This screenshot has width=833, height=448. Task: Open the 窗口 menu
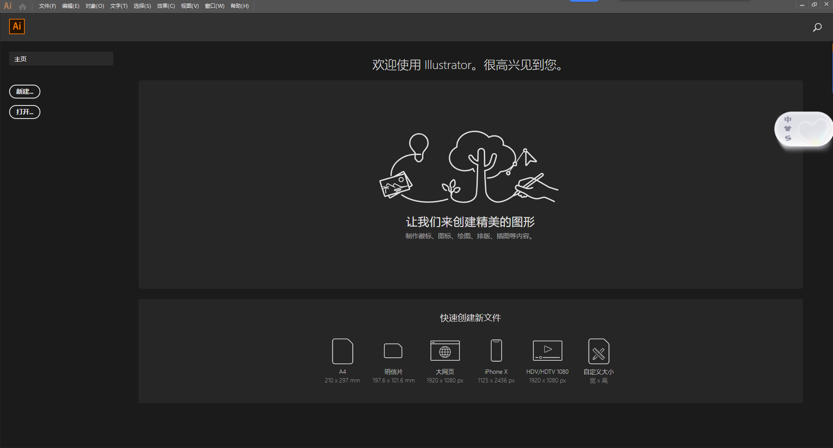(x=214, y=6)
